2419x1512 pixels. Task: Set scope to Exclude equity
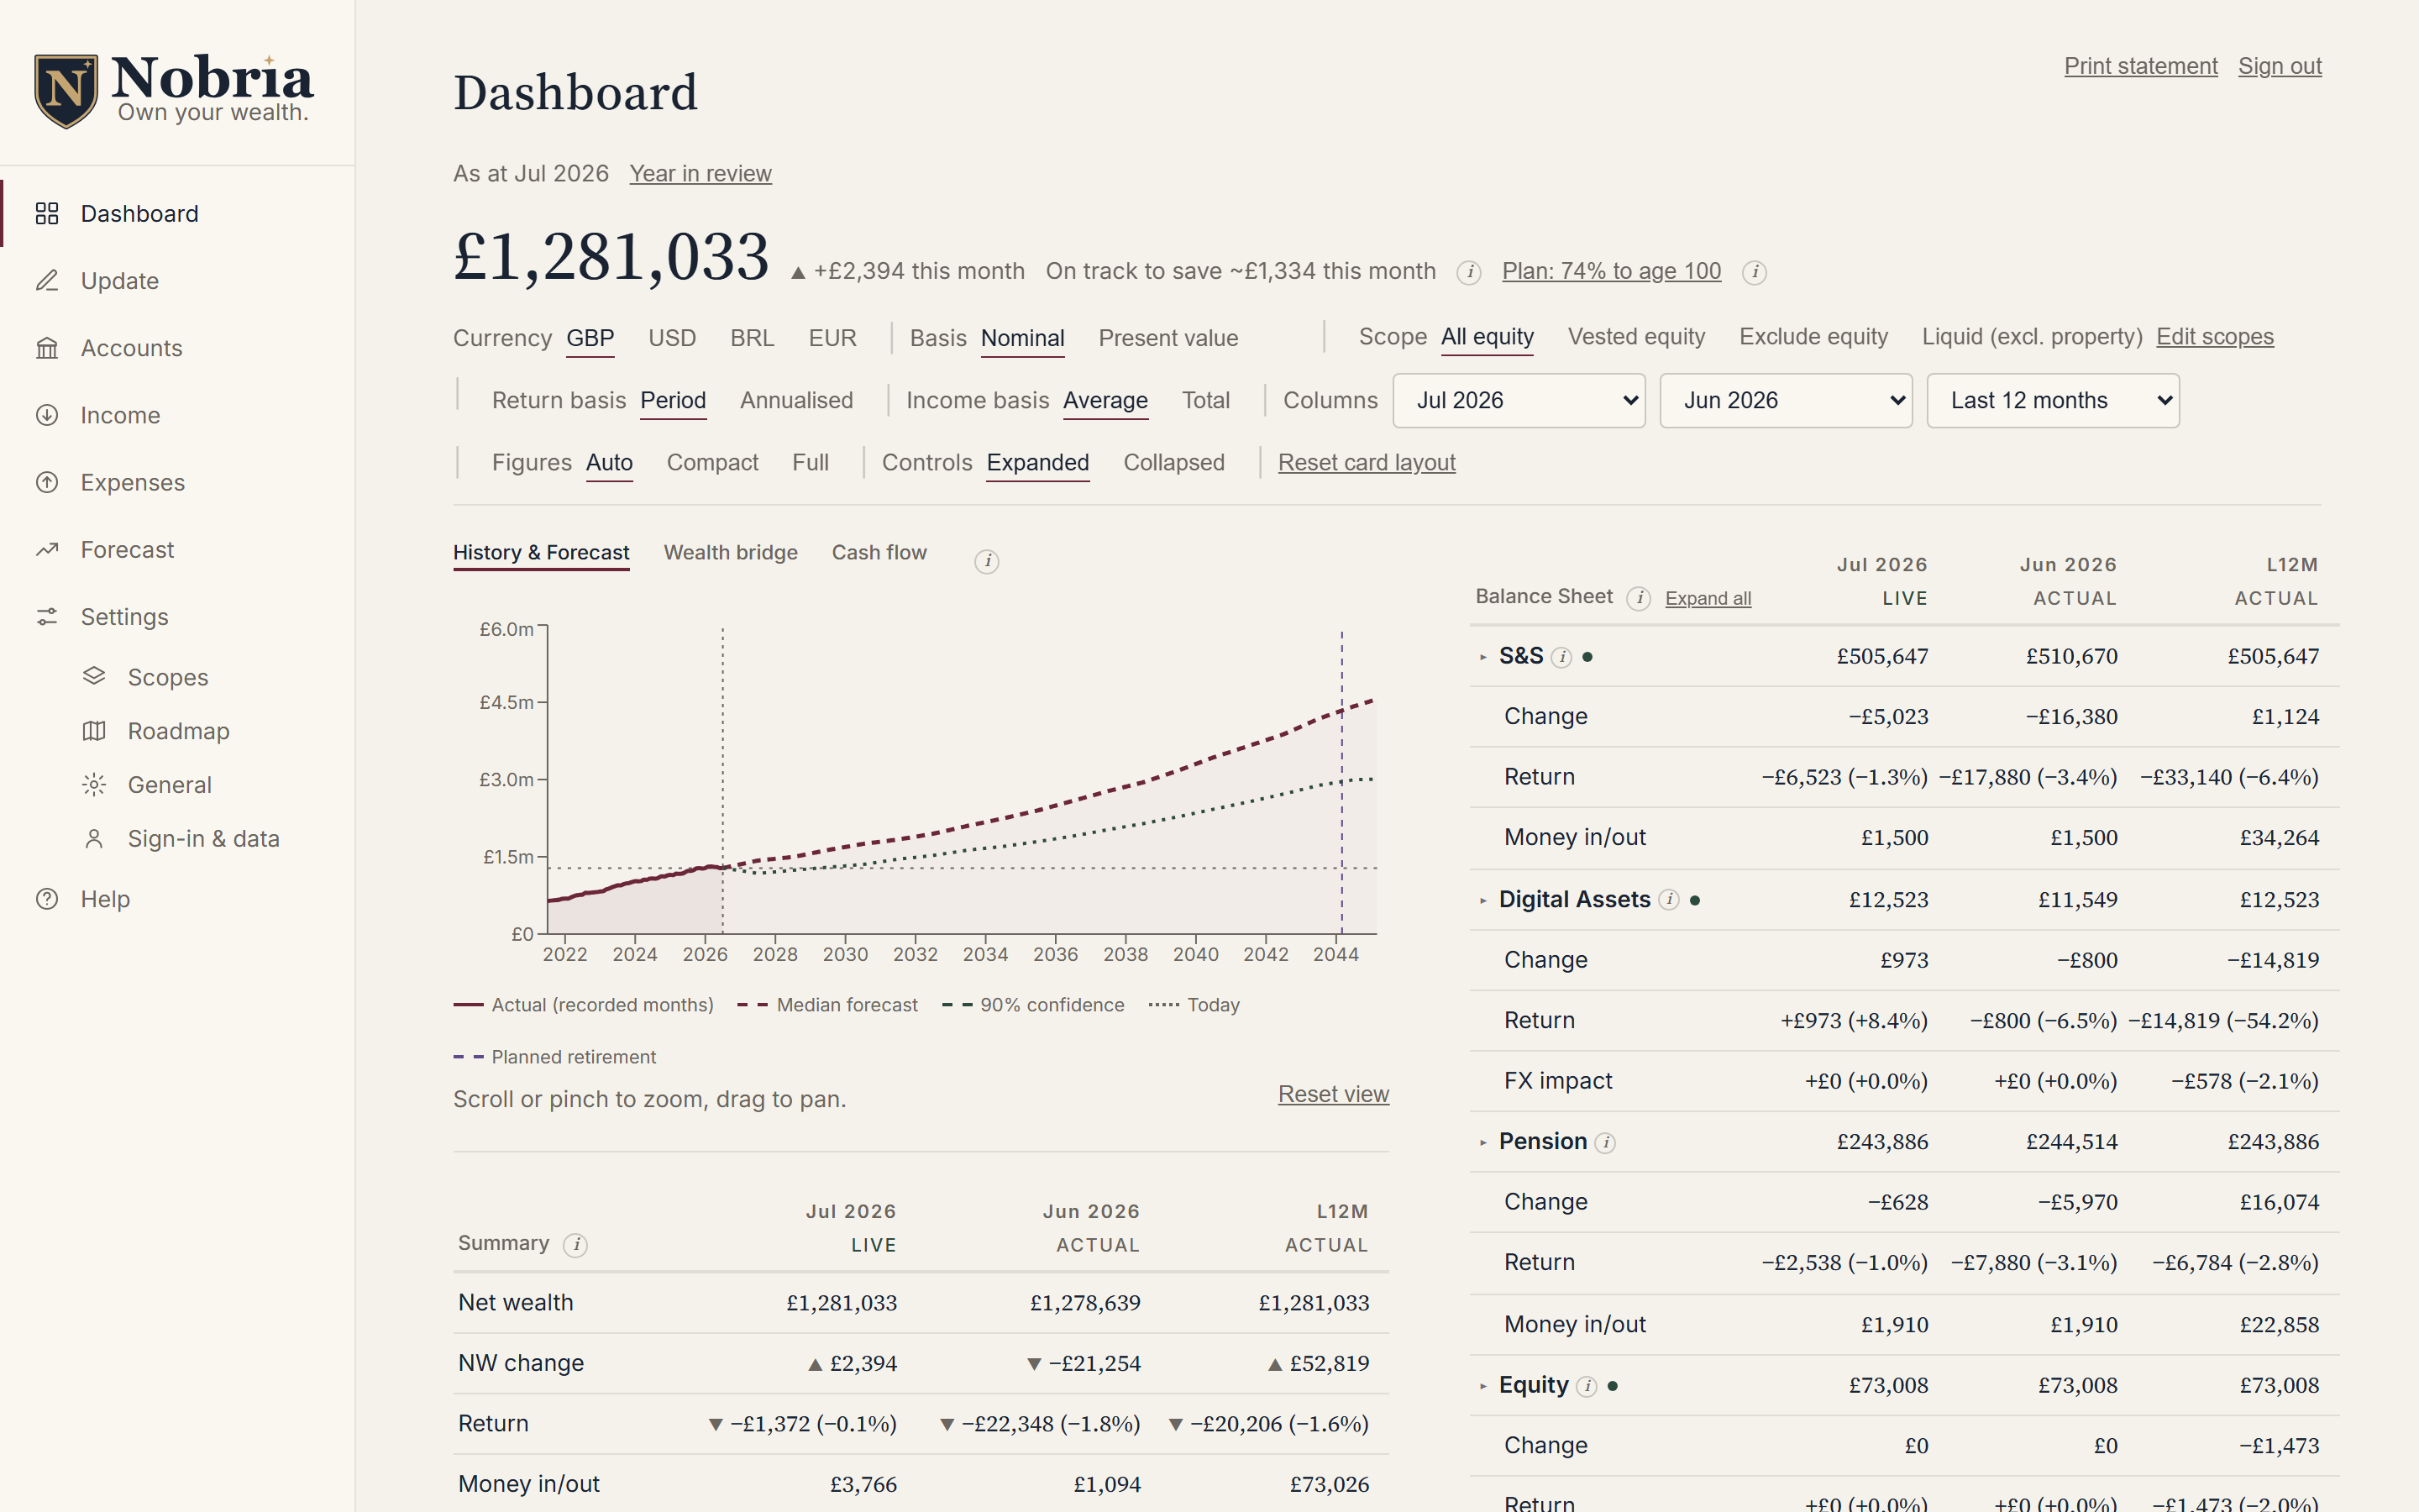[x=1813, y=337]
